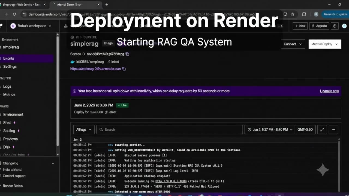Open the Baba's workspace switcher
The image size is (349, 196).
[x=31, y=26]
